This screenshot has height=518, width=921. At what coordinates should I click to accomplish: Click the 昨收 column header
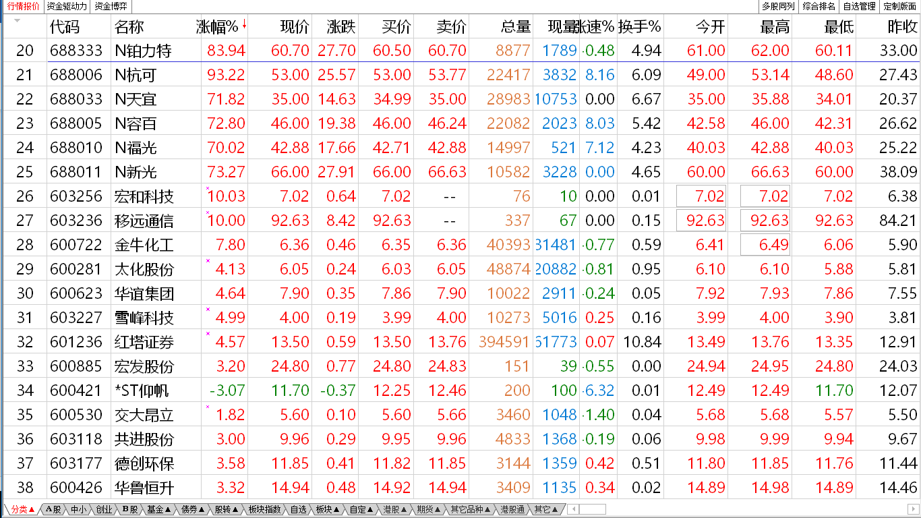pyautogui.click(x=902, y=27)
